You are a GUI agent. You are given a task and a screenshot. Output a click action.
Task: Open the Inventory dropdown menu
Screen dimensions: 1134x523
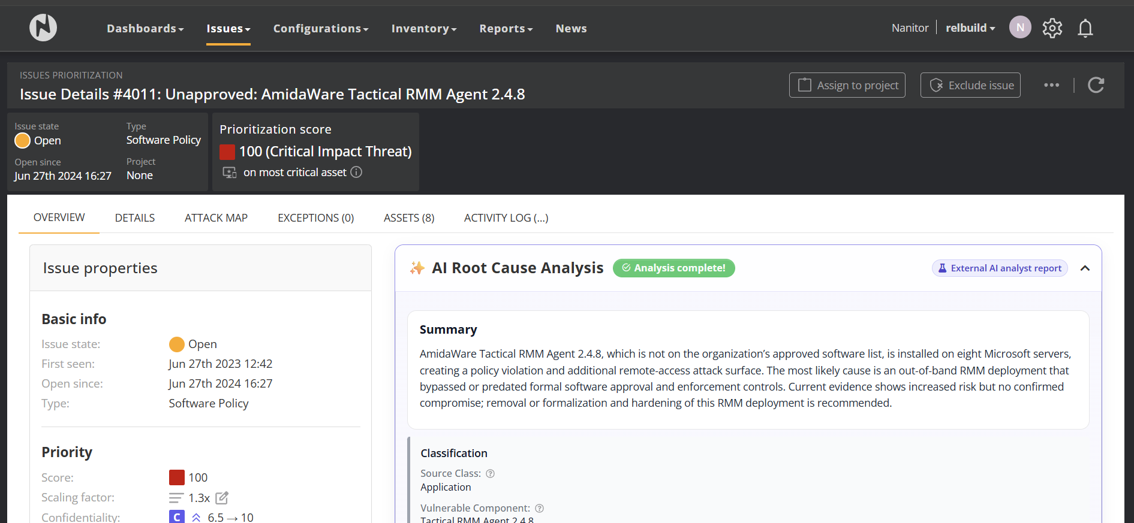point(423,29)
